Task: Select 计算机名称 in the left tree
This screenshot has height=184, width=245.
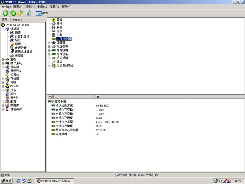Action: click(22, 36)
